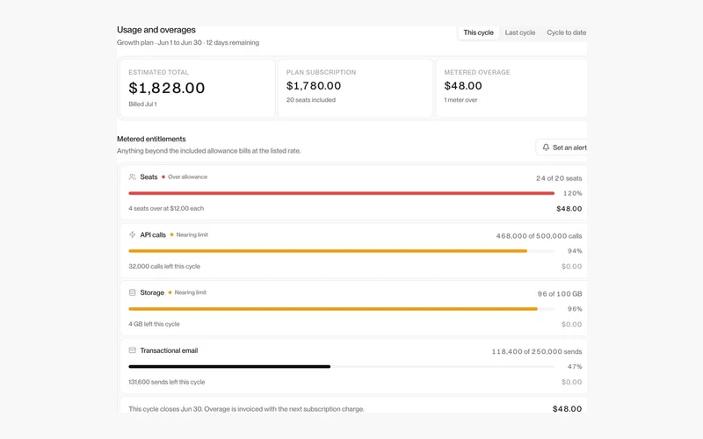Click the allowance billing rate description text
703x439 pixels.
tap(208, 151)
